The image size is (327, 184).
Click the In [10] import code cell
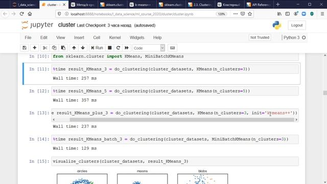tap(175, 57)
